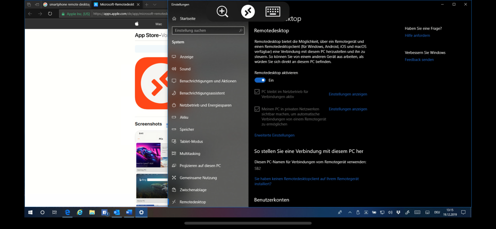
Task: Click the network icon in the tray
Action: (x=382, y=212)
